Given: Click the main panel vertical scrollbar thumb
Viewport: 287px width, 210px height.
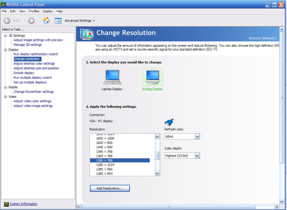Looking at the screenshot, I should coord(282,98).
